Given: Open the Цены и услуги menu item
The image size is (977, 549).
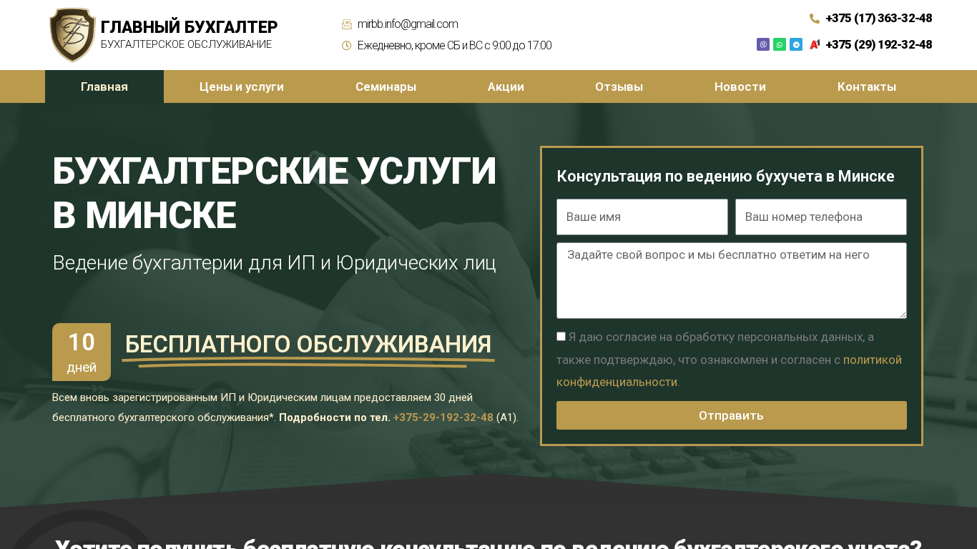Looking at the screenshot, I should tap(242, 86).
